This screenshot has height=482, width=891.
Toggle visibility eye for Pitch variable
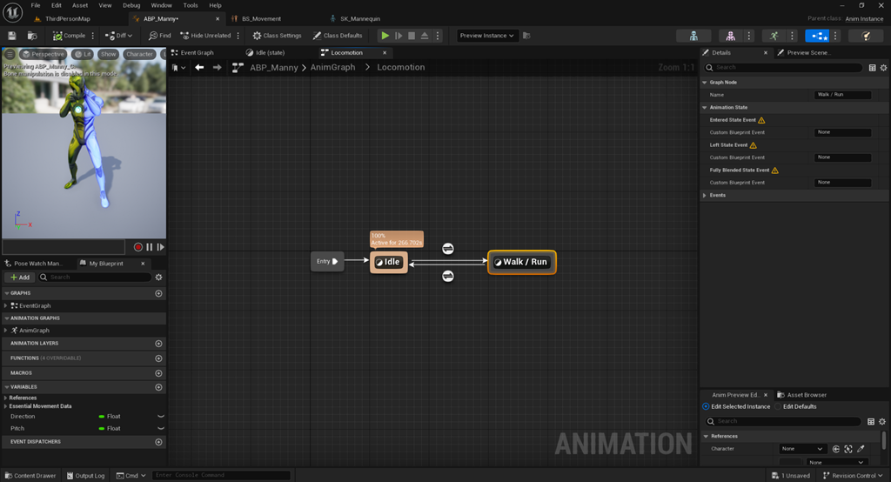click(161, 429)
